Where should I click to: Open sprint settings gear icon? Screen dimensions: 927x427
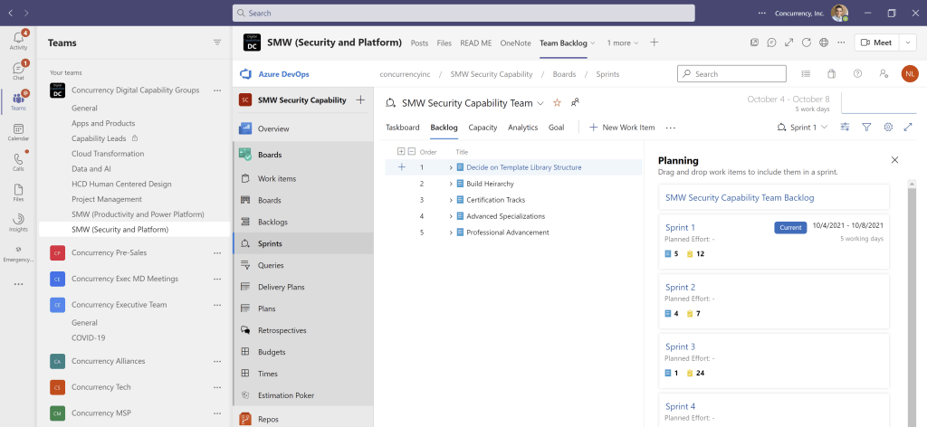(x=888, y=128)
